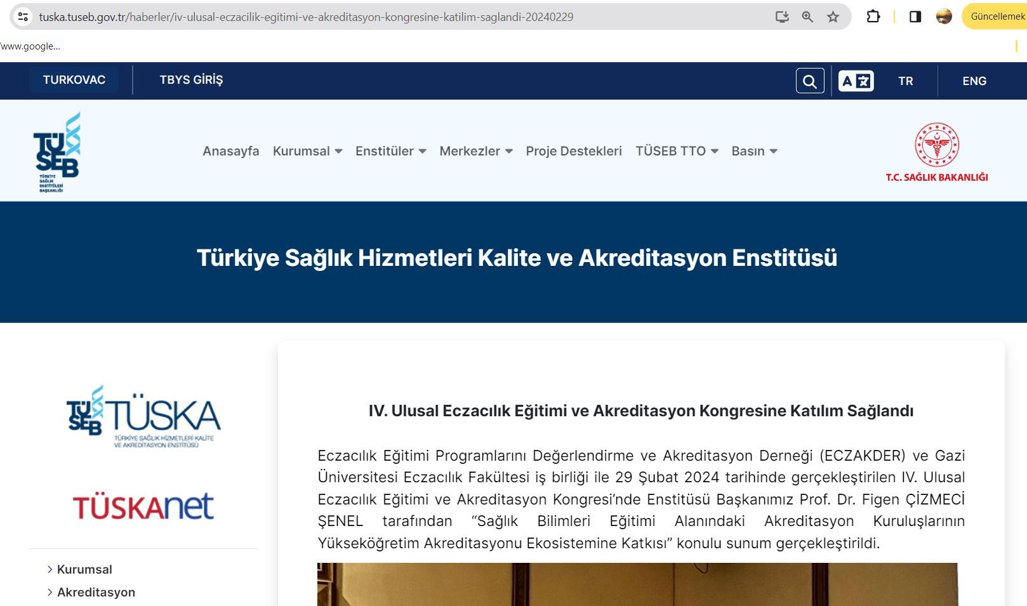1027x606 pixels.
Task: Open the browser extensions puzzle icon
Action: [873, 16]
